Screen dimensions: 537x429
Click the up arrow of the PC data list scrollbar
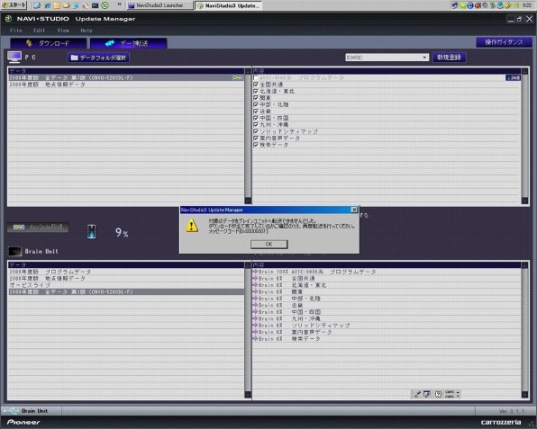point(248,71)
